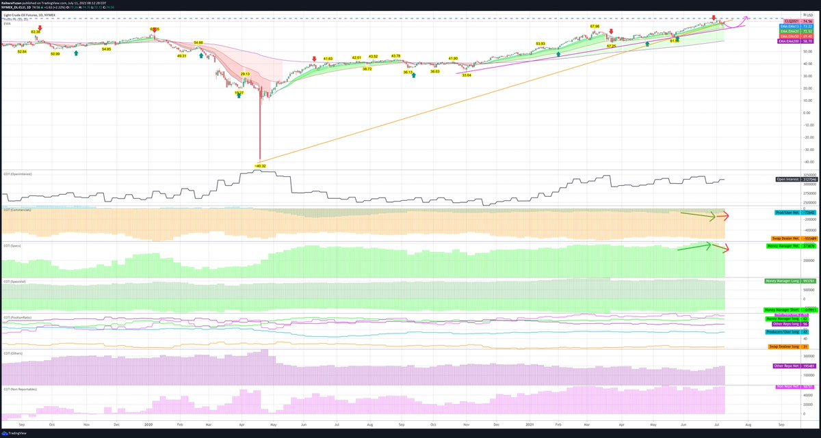This screenshot has height=438, width=821.
Task: Click the Swap Dealer long ratio label
Action: 787,346
